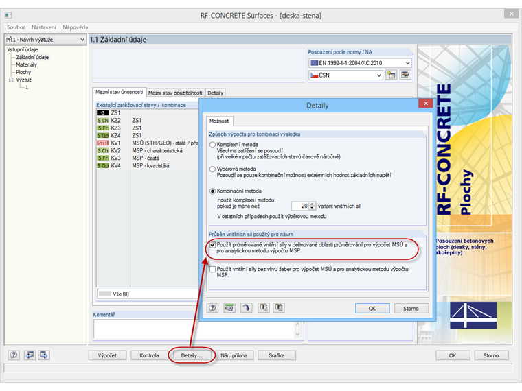This screenshot has height=391, width=522.
Task: Click the Vše (8) filter selector
Action: click(148, 294)
